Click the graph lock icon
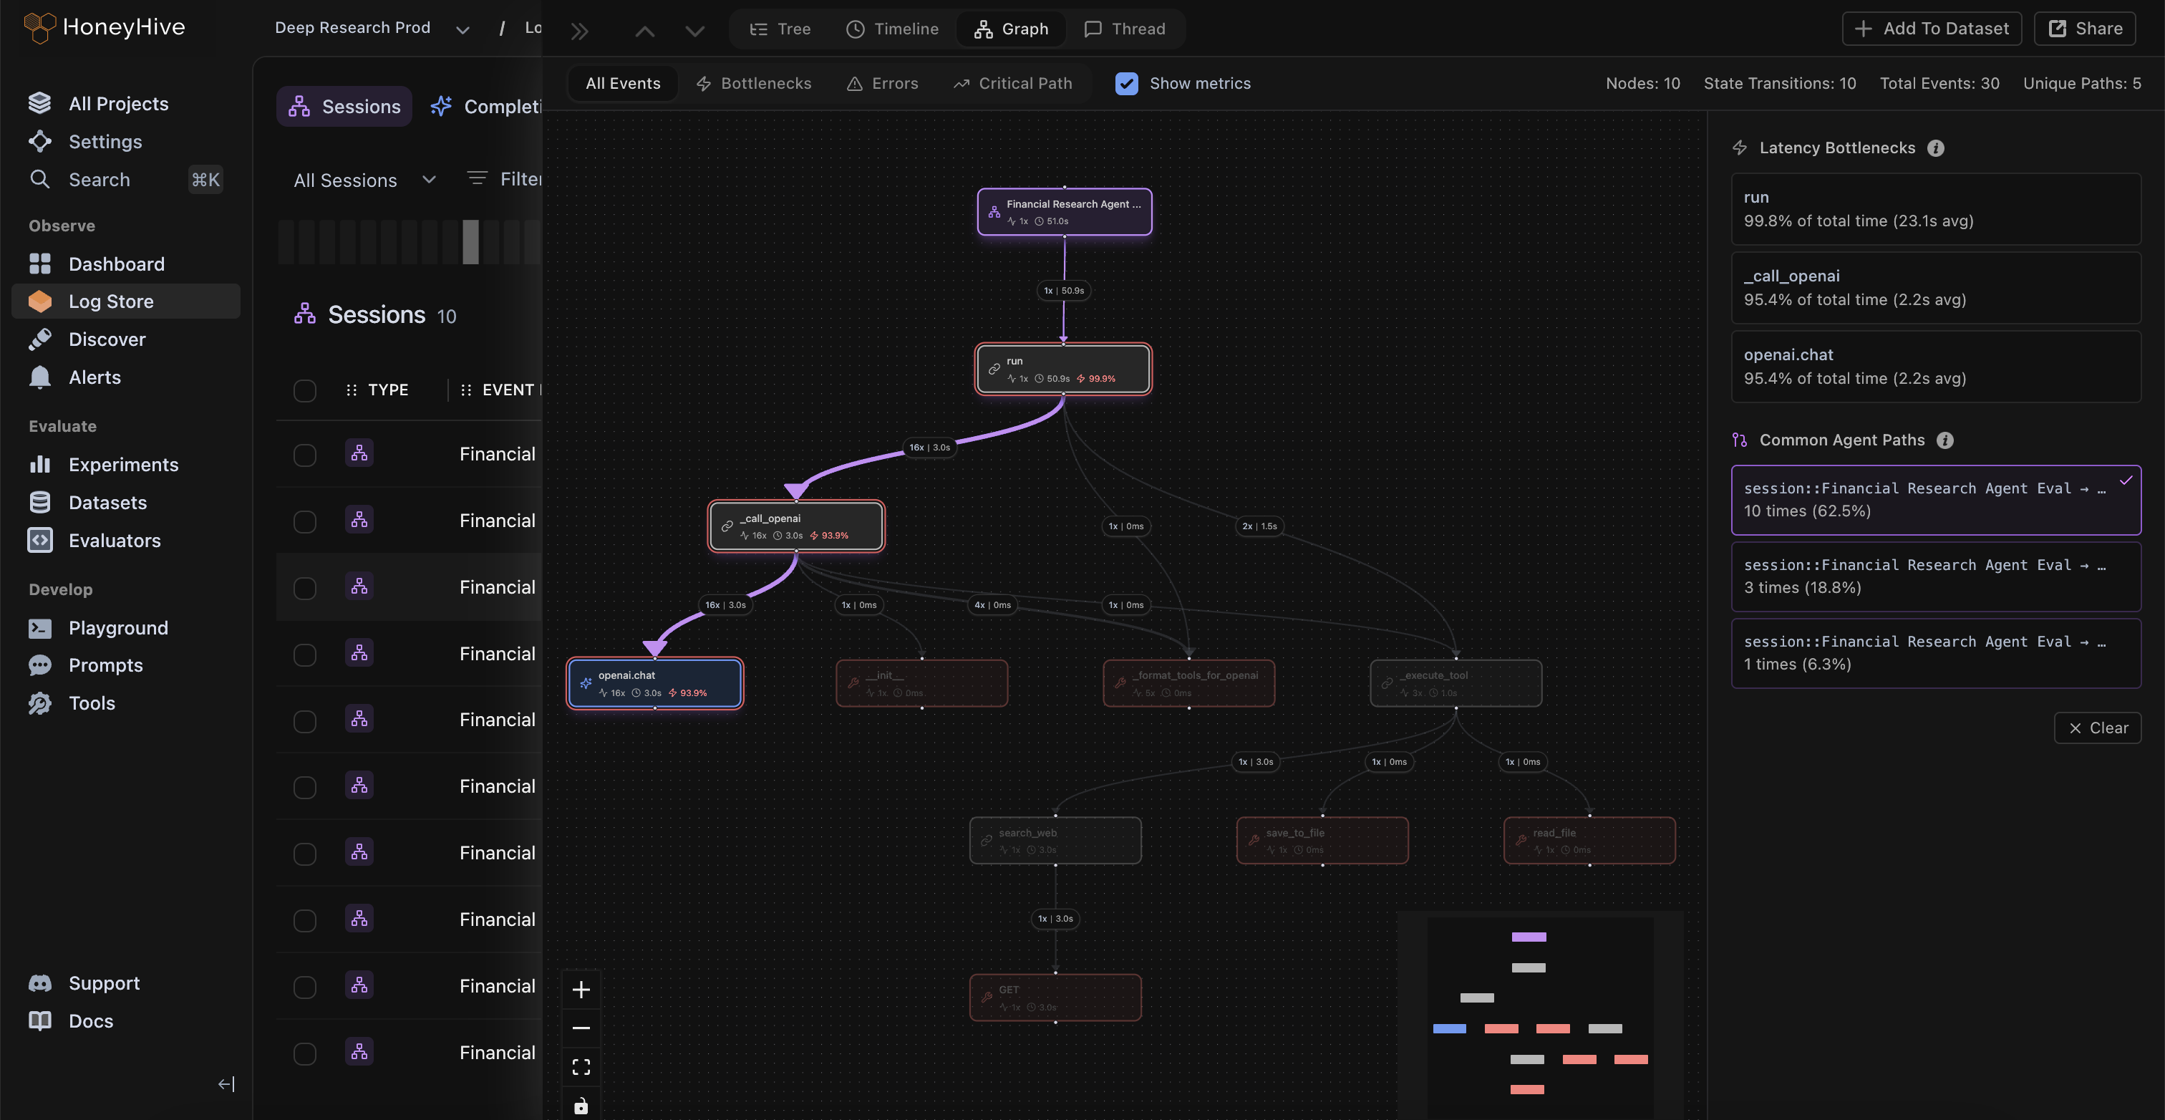This screenshot has width=2165, height=1120. (581, 1106)
